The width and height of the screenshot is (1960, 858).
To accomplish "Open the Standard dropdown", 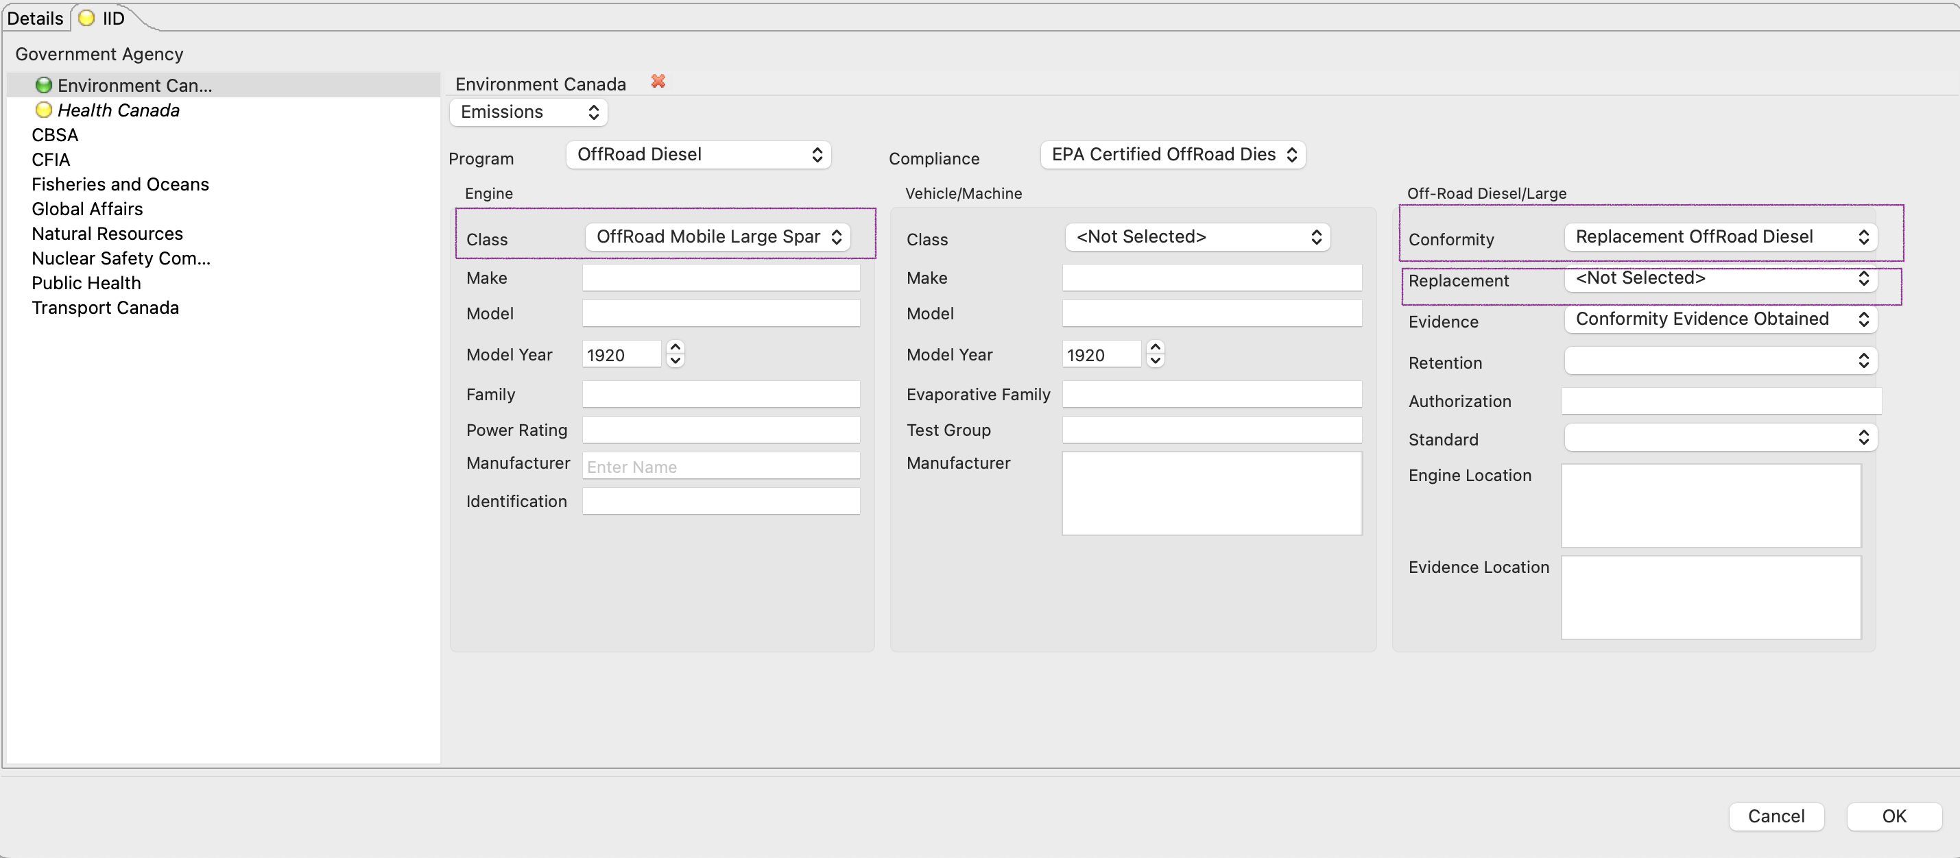I will (1721, 437).
